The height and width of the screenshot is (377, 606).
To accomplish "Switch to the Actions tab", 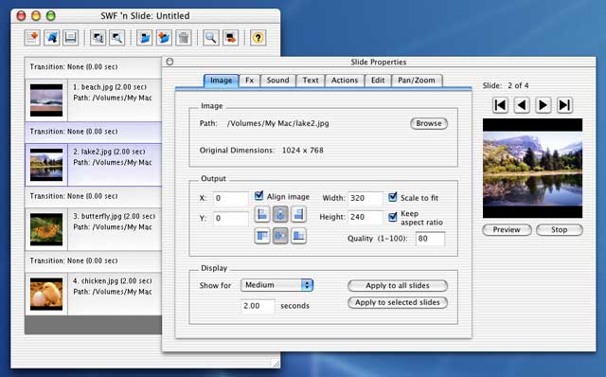I will pyautogui.click(x=345, y=81).
